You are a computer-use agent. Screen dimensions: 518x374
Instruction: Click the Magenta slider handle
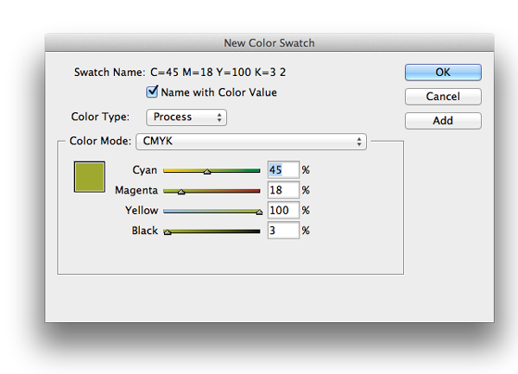click(x=181, y=192)
